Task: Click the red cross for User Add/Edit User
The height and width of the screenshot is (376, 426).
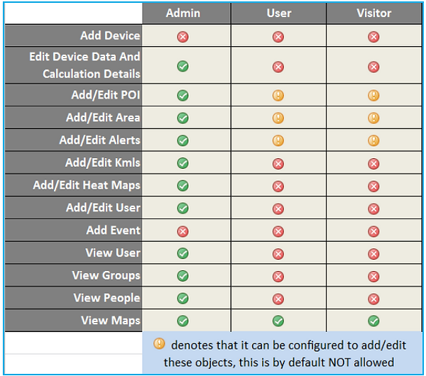Action: tap(278, 209)
